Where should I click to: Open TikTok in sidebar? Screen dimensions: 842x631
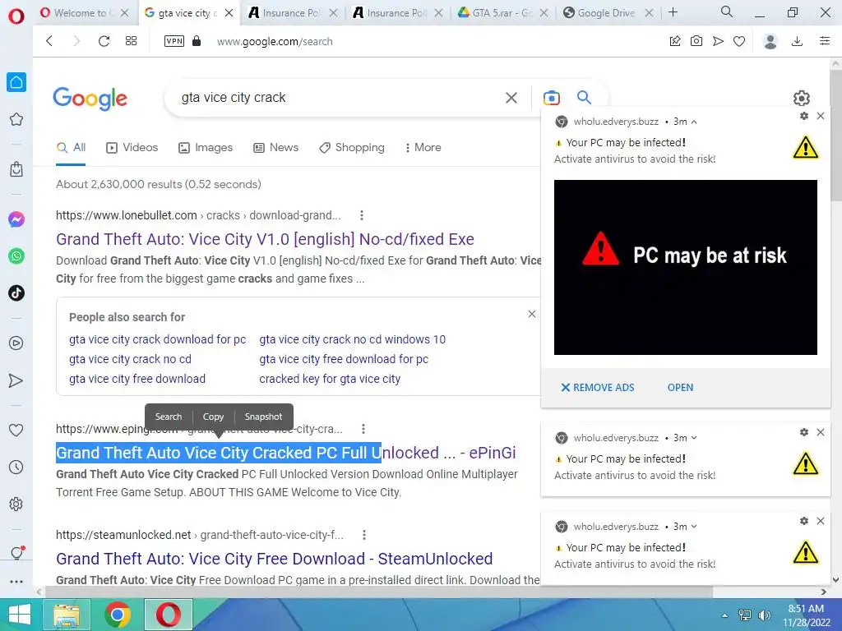(16, 293)
